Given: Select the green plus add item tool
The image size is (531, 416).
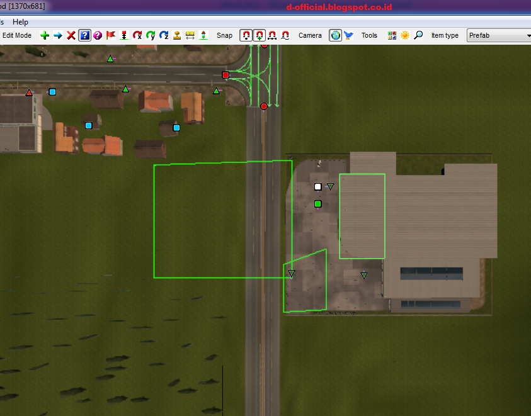Looking at the screenshot, I should pos(44,35).
